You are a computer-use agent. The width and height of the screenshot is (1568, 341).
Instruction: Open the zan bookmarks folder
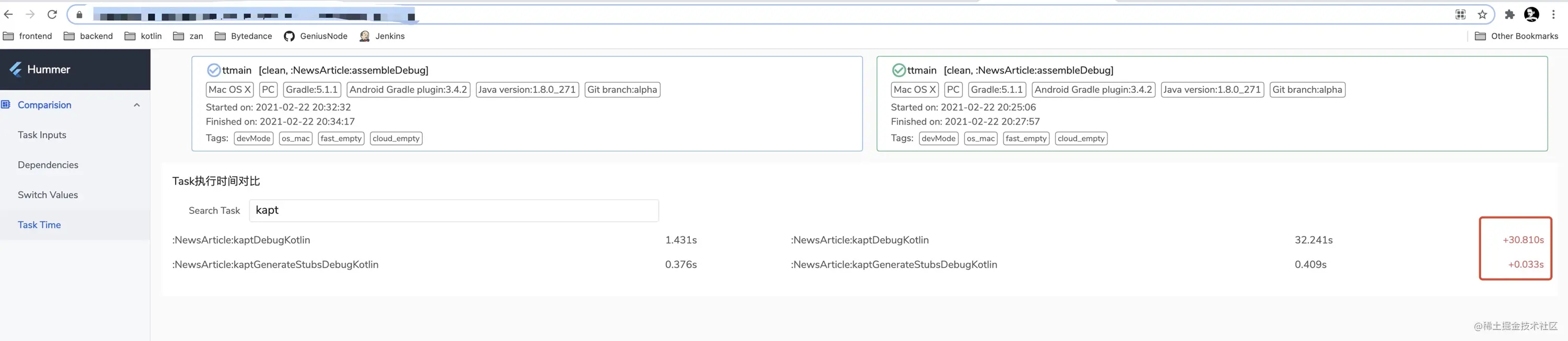coord(189,36)
